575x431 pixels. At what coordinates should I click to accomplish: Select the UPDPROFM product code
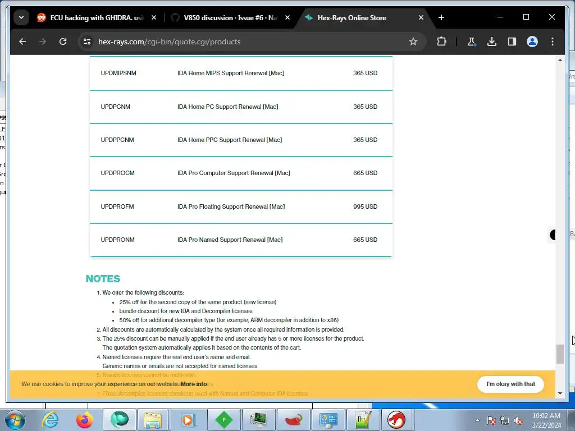[x=117, y=207]
